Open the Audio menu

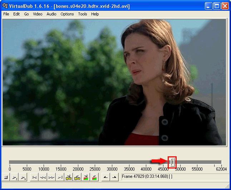[51, 14]
